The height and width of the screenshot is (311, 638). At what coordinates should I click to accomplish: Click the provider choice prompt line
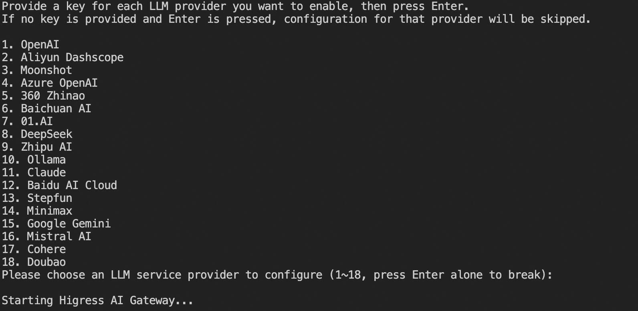pyautogui.click(x=277, y=275)
